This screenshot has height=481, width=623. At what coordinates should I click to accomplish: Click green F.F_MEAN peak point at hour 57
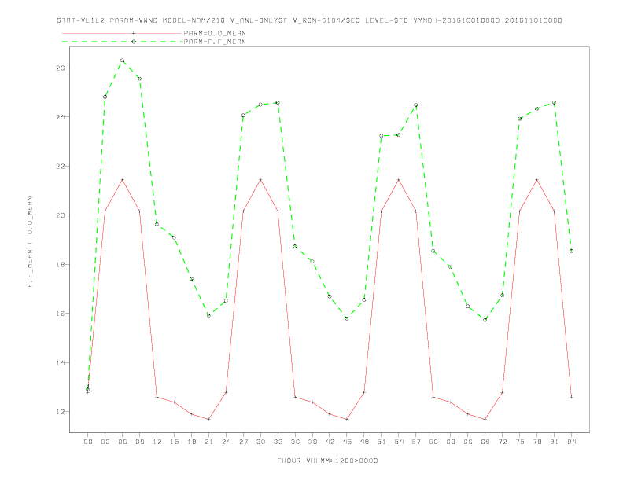416,105
